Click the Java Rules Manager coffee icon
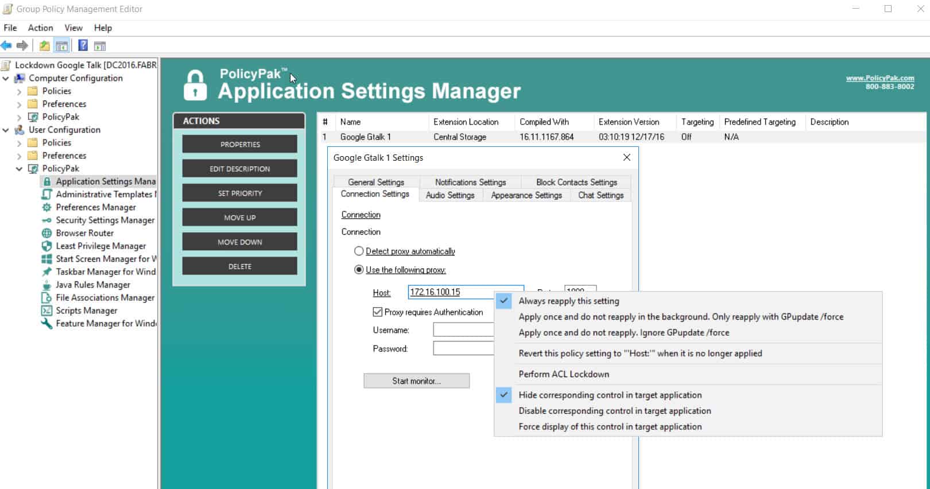Image resolution: width=930 pixels, height=489 pixels. [x=47, y=285]
